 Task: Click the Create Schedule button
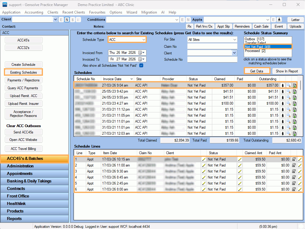[x=23, y=64]
